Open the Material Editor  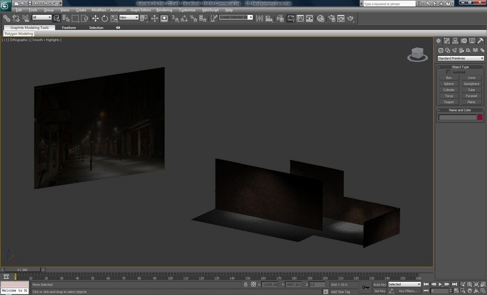(x=320, y=19)
